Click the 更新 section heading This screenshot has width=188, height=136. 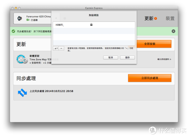click(21, 44)
